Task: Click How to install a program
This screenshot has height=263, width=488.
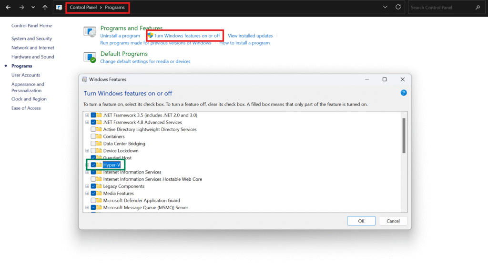Action: coord(244,43)
